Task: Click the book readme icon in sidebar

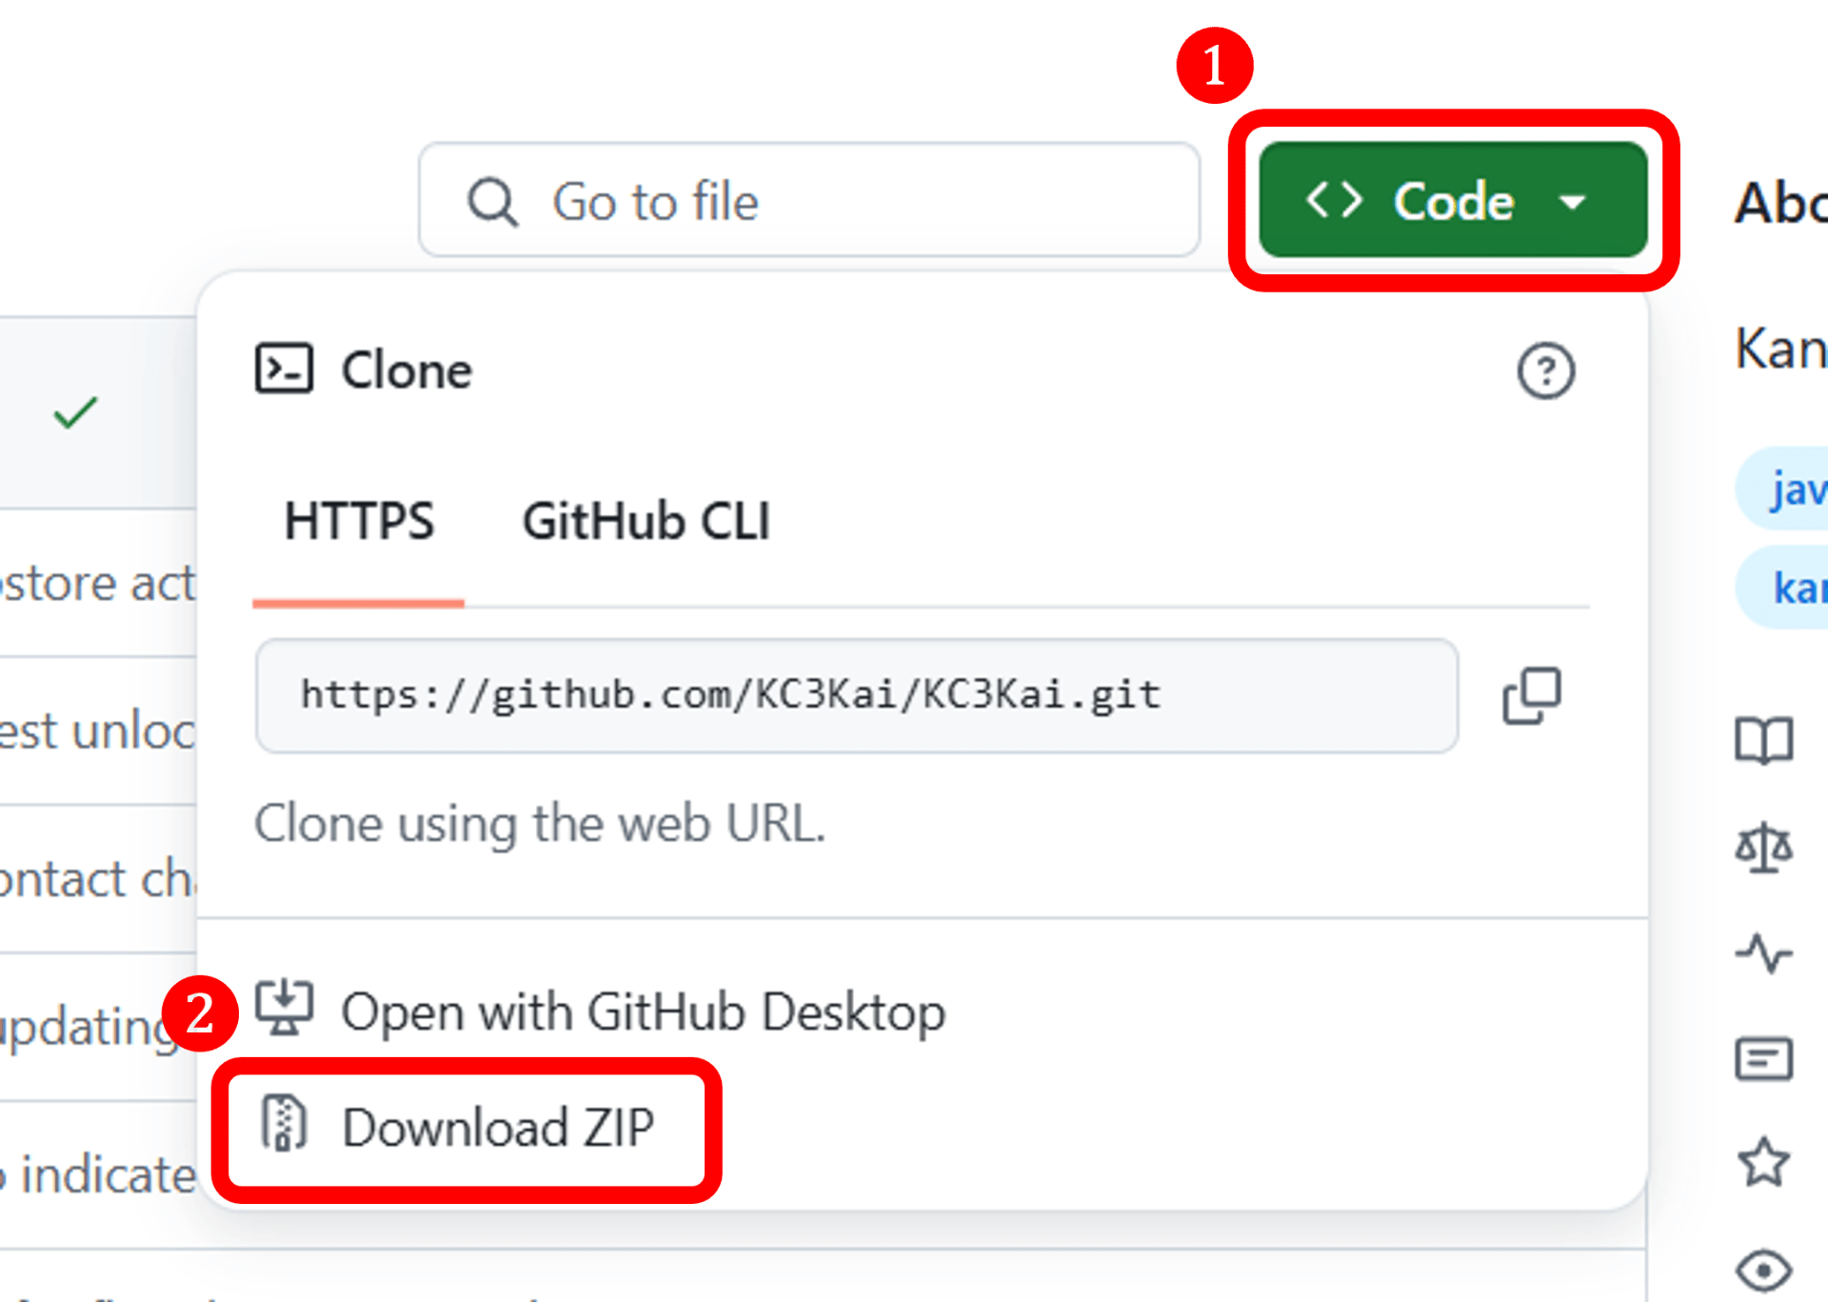Action: [x=1763, y=740]
